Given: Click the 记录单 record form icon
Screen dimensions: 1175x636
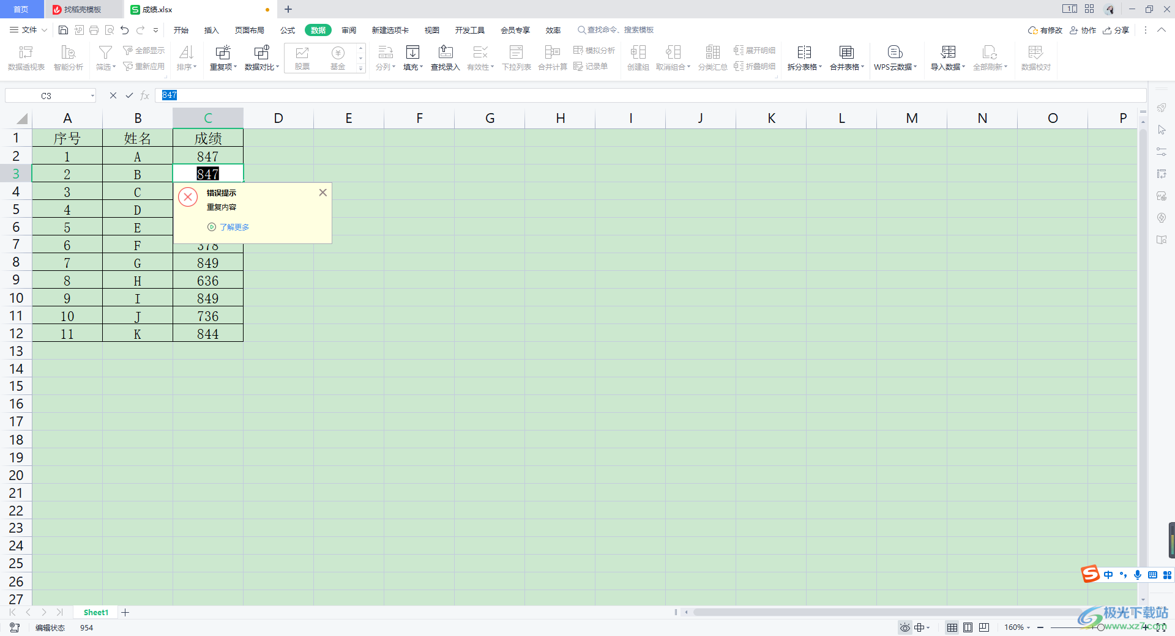Looking at the screenshot, I should click(x=591, y=66).
